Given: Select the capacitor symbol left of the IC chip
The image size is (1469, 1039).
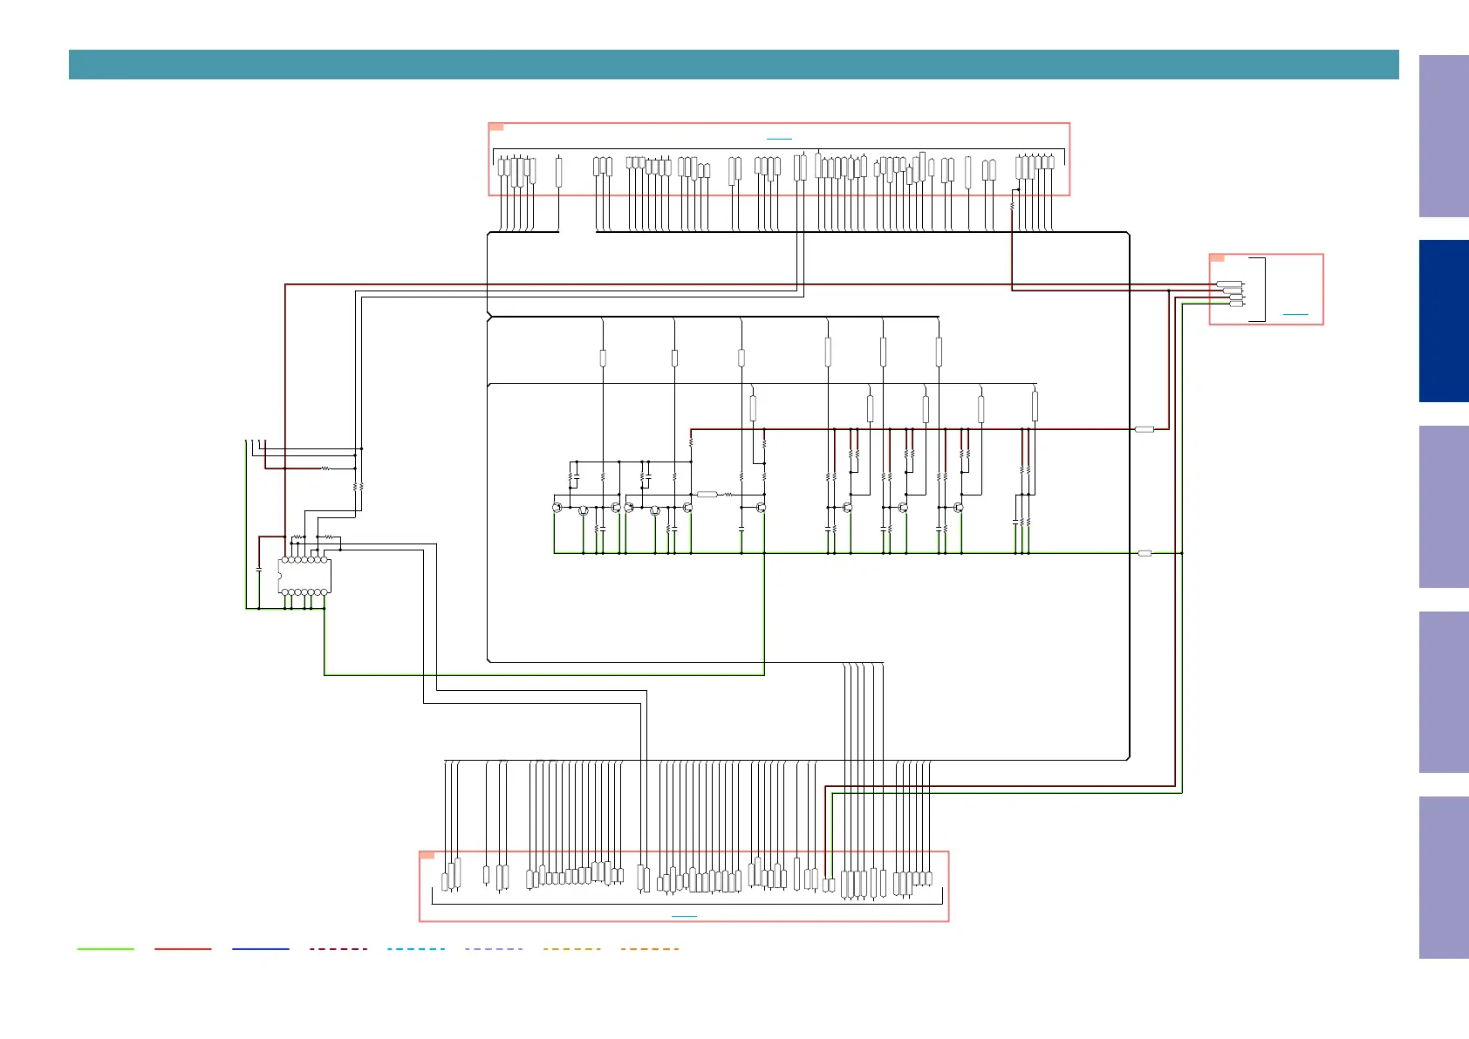Looking at the screenshot, I should 259,570.
